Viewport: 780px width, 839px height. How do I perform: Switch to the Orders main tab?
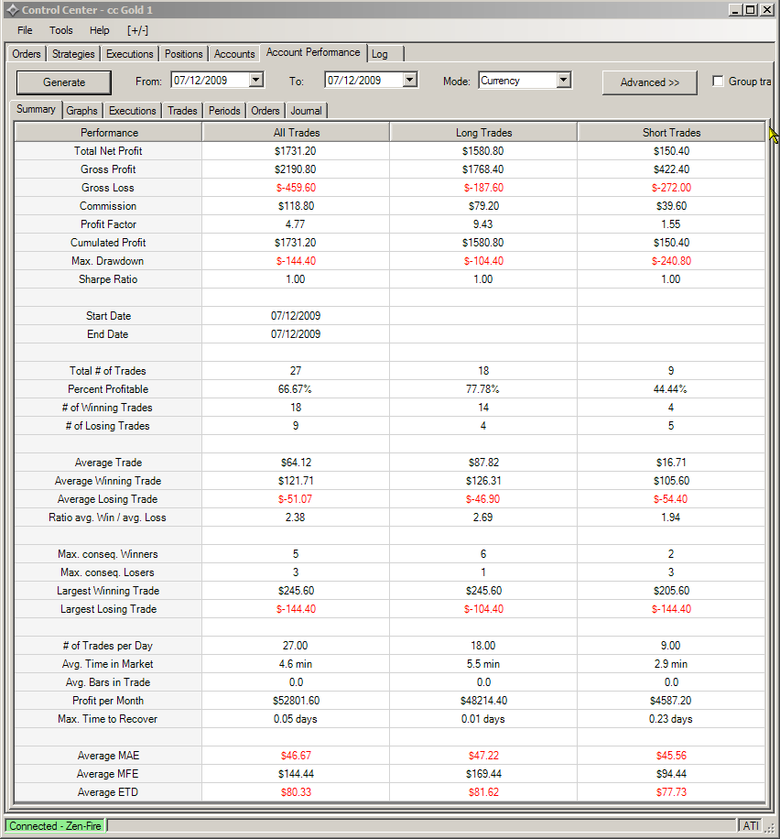(x=27, y=54)
